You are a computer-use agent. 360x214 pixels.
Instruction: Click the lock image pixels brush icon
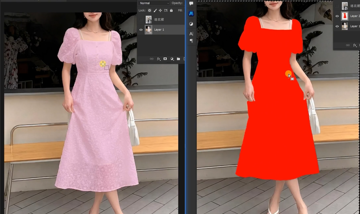[155, 10]
